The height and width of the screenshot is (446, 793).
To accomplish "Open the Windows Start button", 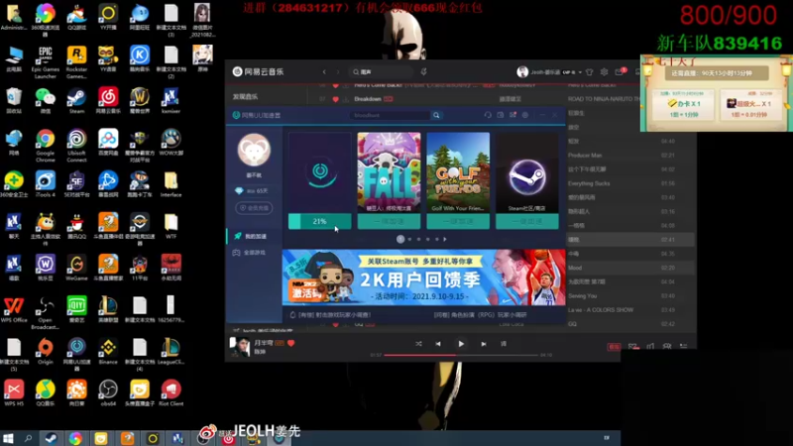I will click(x=8, y=438).
